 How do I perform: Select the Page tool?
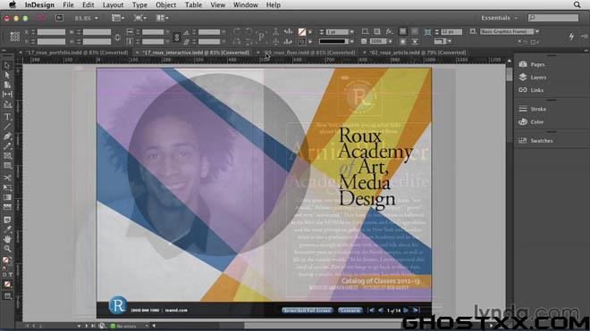7,85
